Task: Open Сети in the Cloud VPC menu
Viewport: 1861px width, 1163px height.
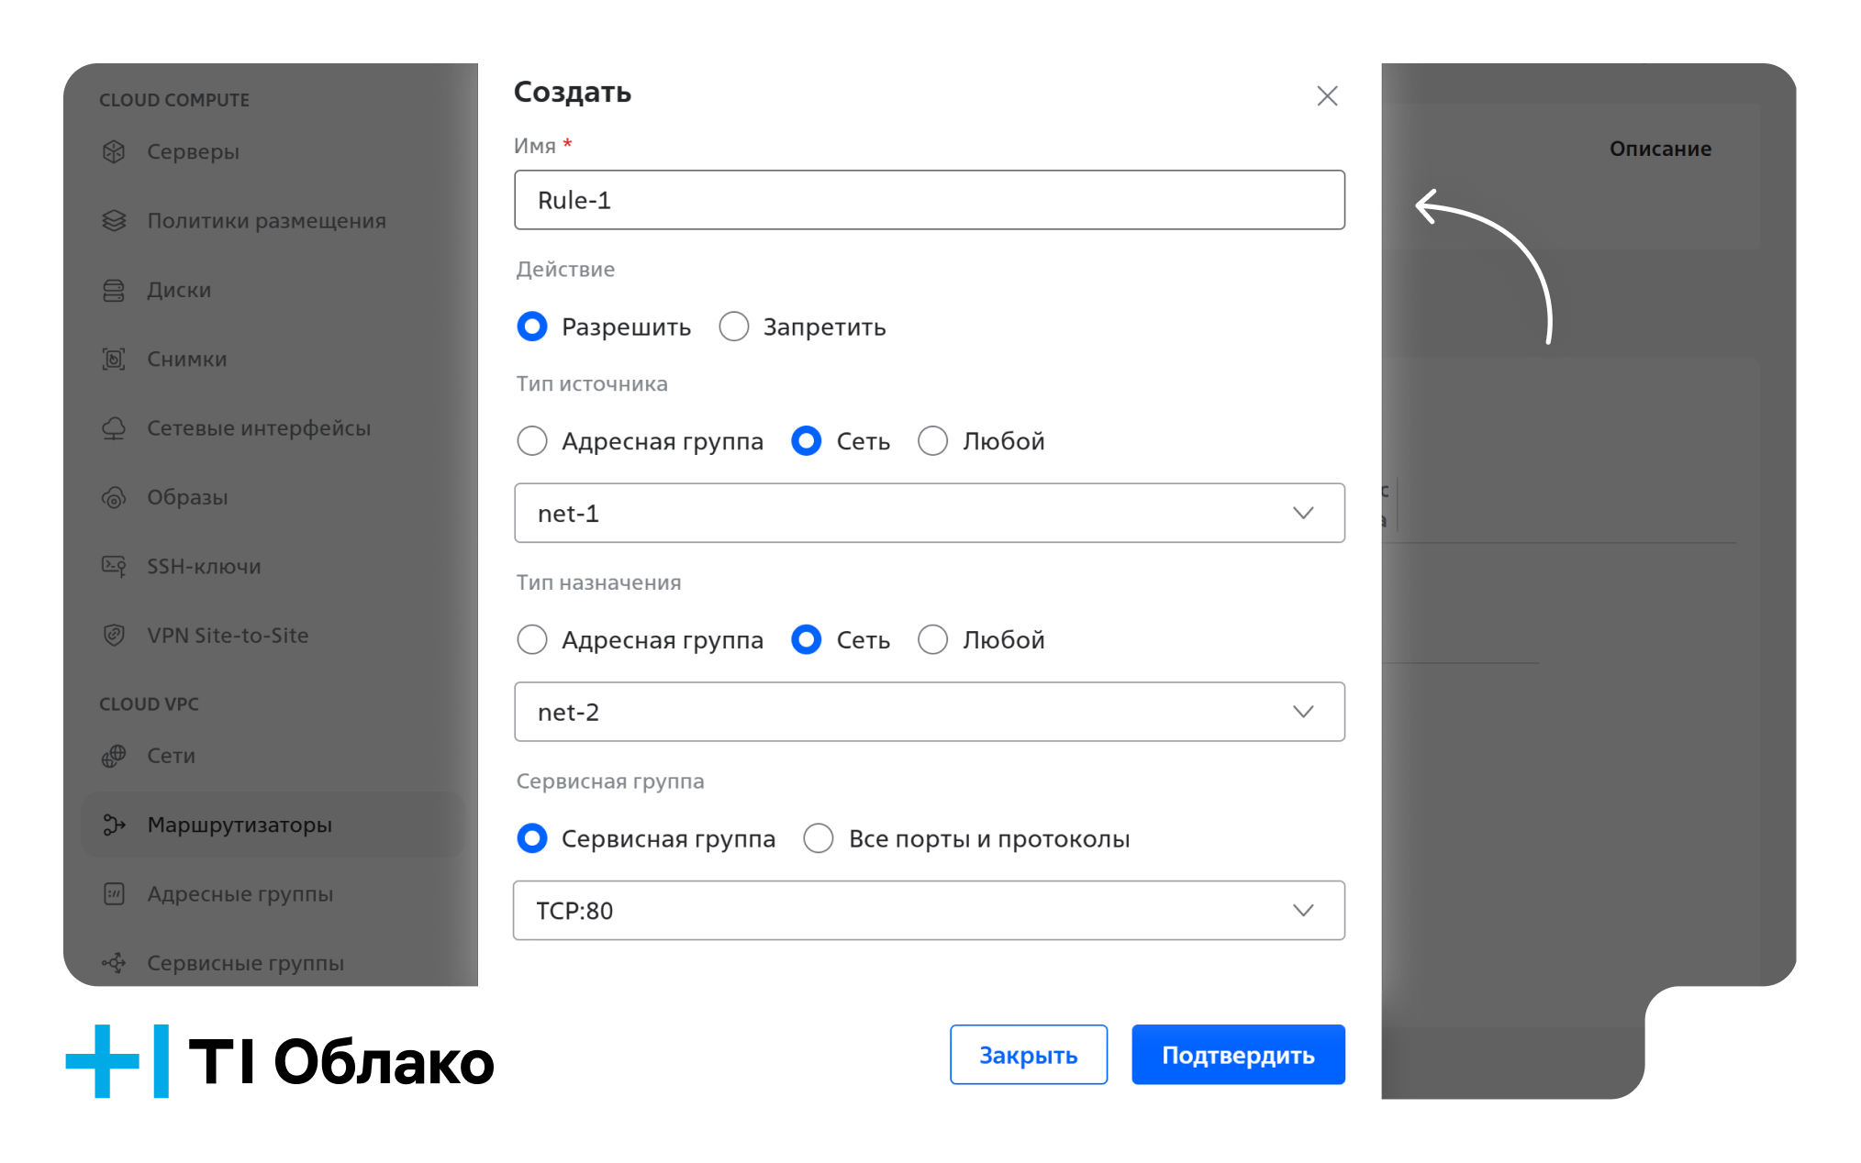Action: click(172, 756)
